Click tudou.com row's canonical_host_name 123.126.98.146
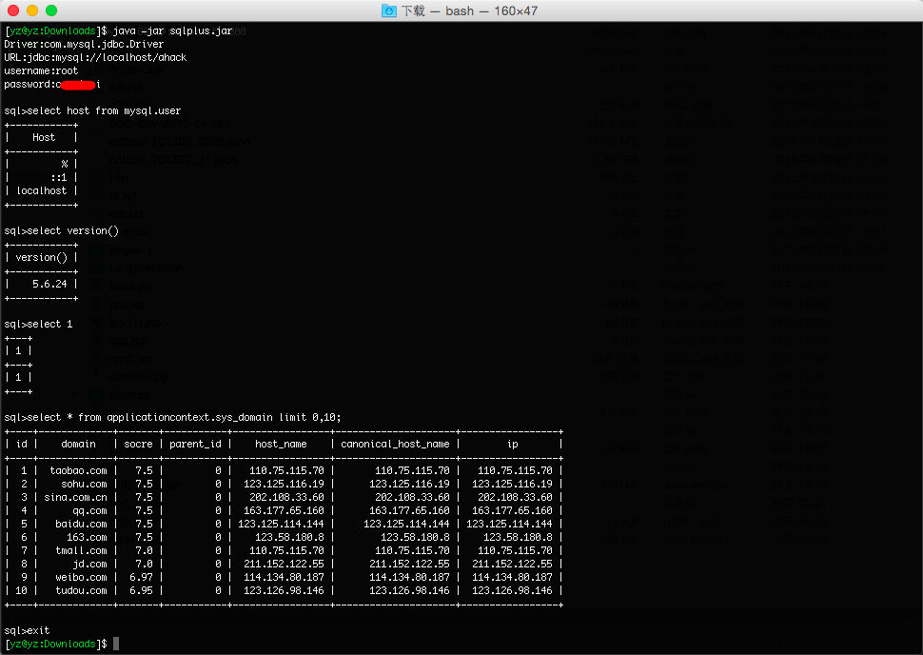 (409, 590)
